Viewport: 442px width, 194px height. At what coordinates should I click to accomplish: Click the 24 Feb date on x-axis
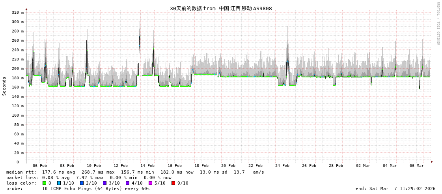pos(282,166)
